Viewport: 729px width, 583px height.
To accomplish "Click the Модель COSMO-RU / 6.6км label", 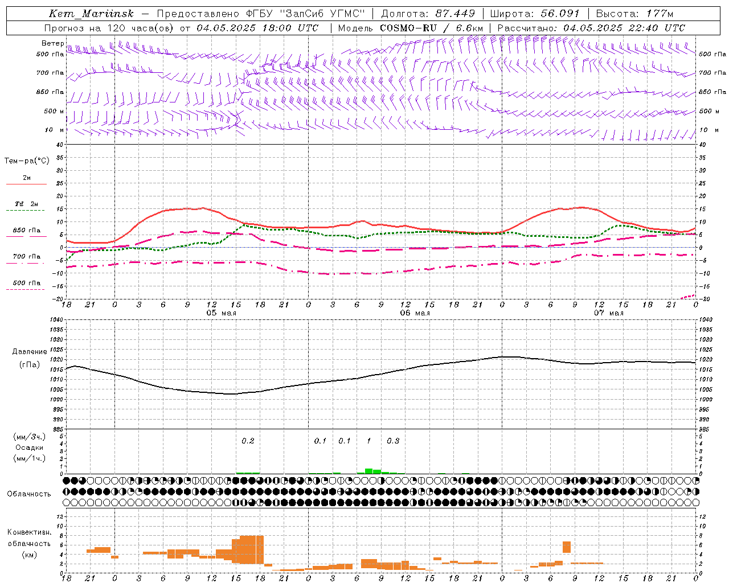I will coord(411,28).
